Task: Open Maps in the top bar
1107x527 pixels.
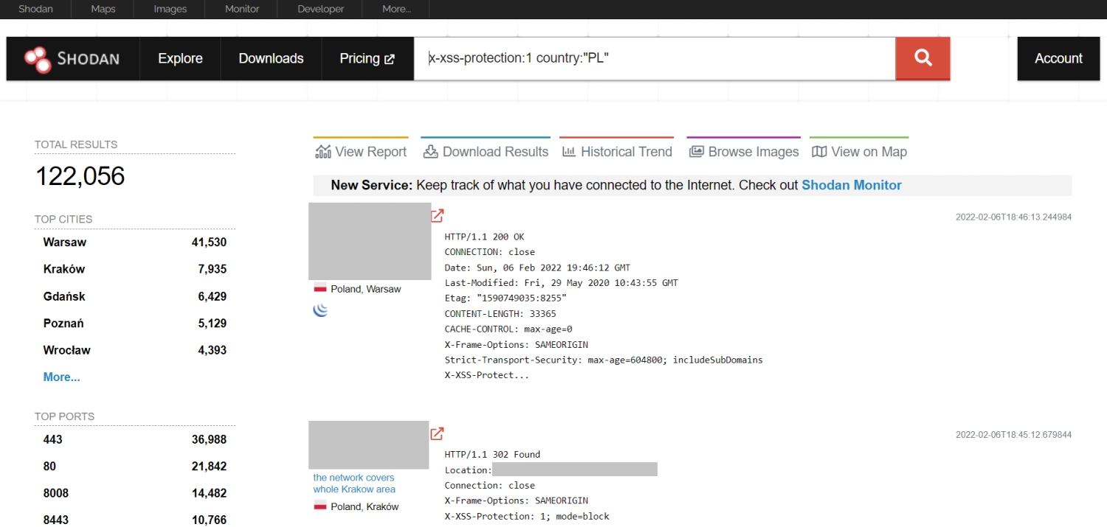Action: click(x=103, y=9)
